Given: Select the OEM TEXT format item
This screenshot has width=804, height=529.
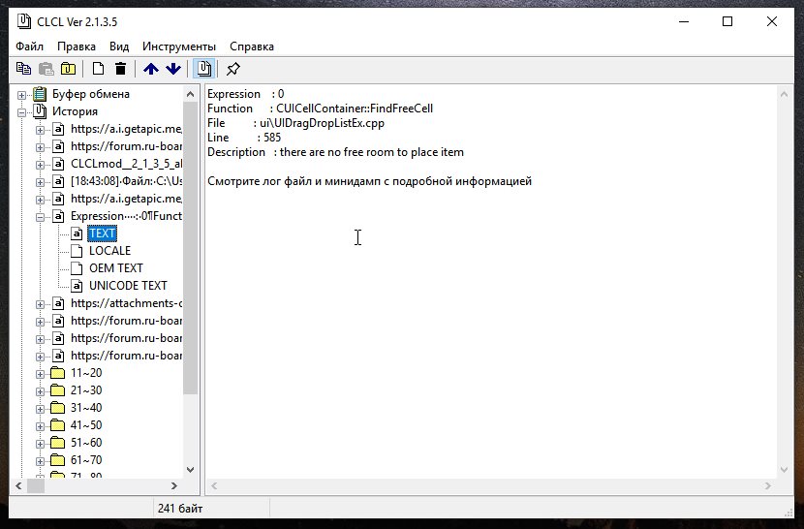Looking at the screenshot, I should (x=115, y=268).
